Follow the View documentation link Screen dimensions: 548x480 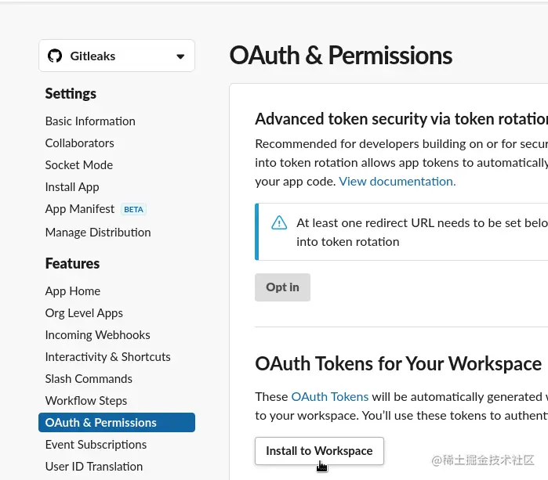[x=397, y=182]
